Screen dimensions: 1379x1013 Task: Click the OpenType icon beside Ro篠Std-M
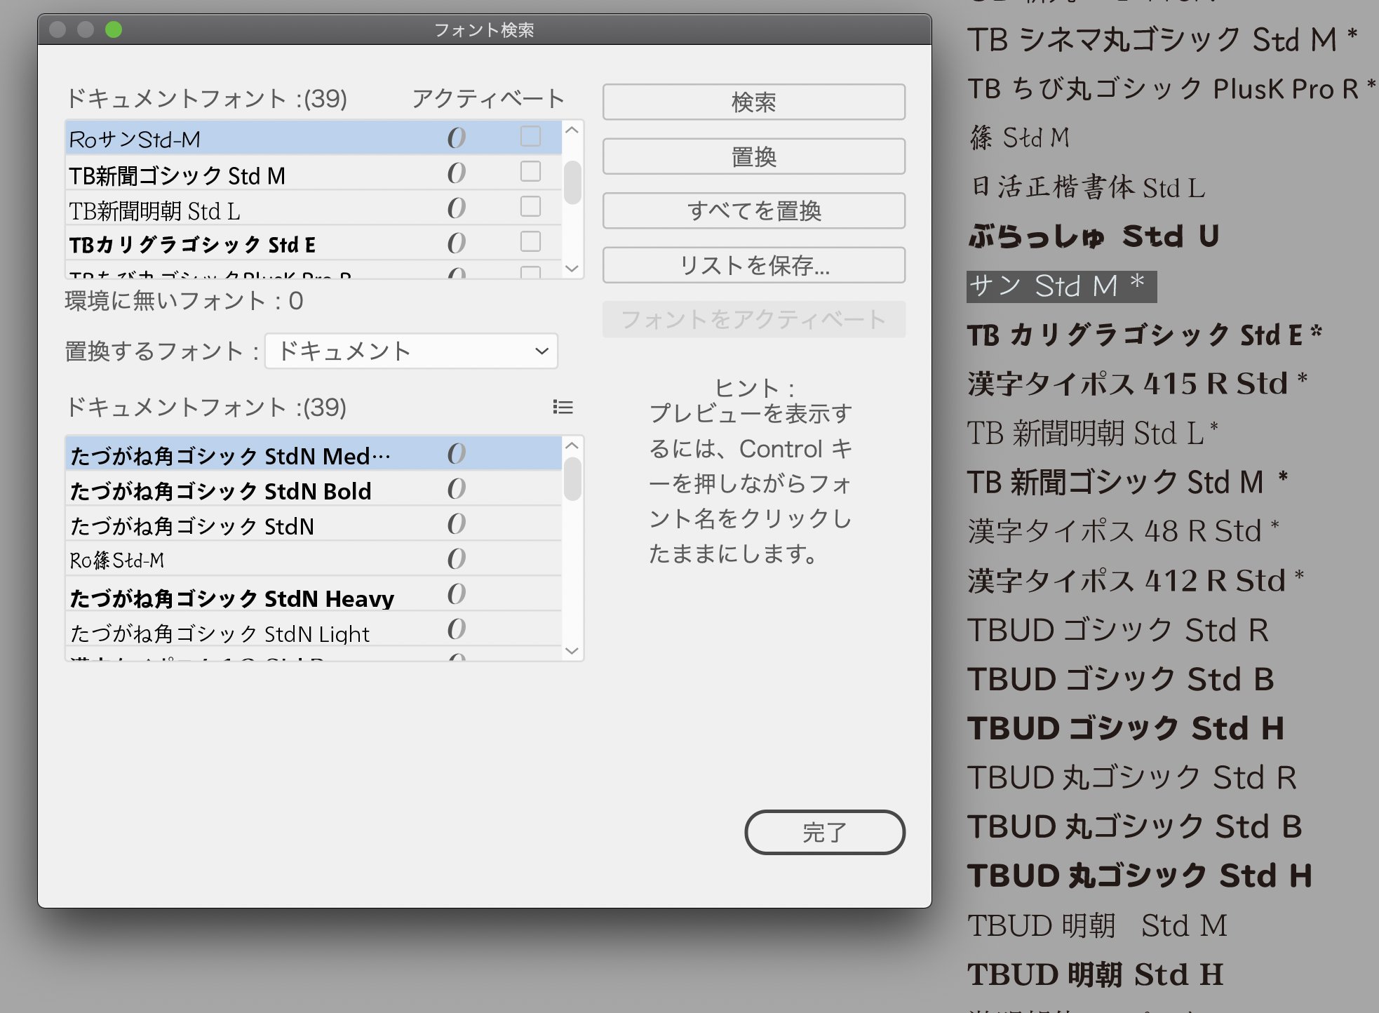tap(456, 559)
